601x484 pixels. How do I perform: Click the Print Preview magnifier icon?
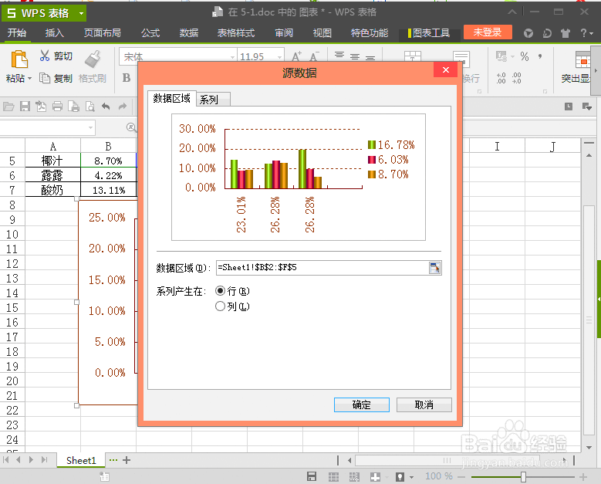[x=90, y=107]
